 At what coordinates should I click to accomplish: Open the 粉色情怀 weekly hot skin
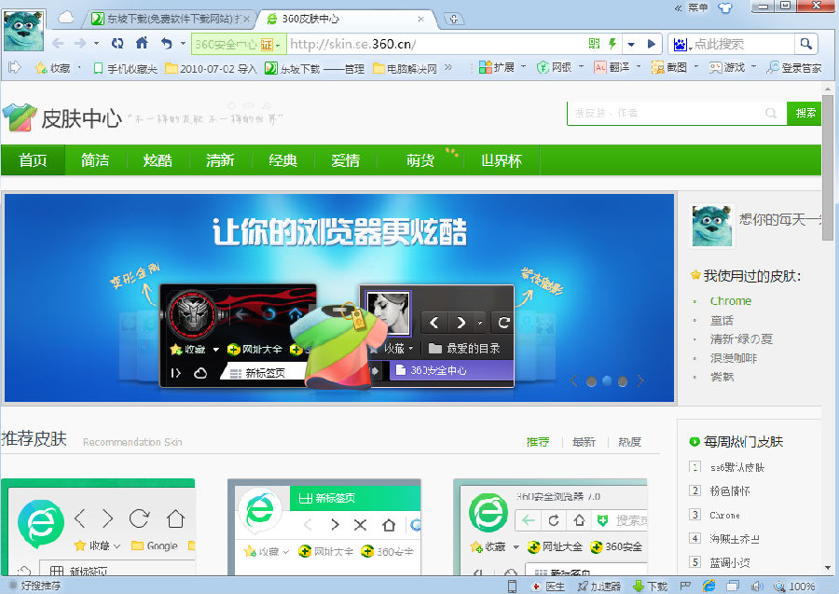click(730, 490)
